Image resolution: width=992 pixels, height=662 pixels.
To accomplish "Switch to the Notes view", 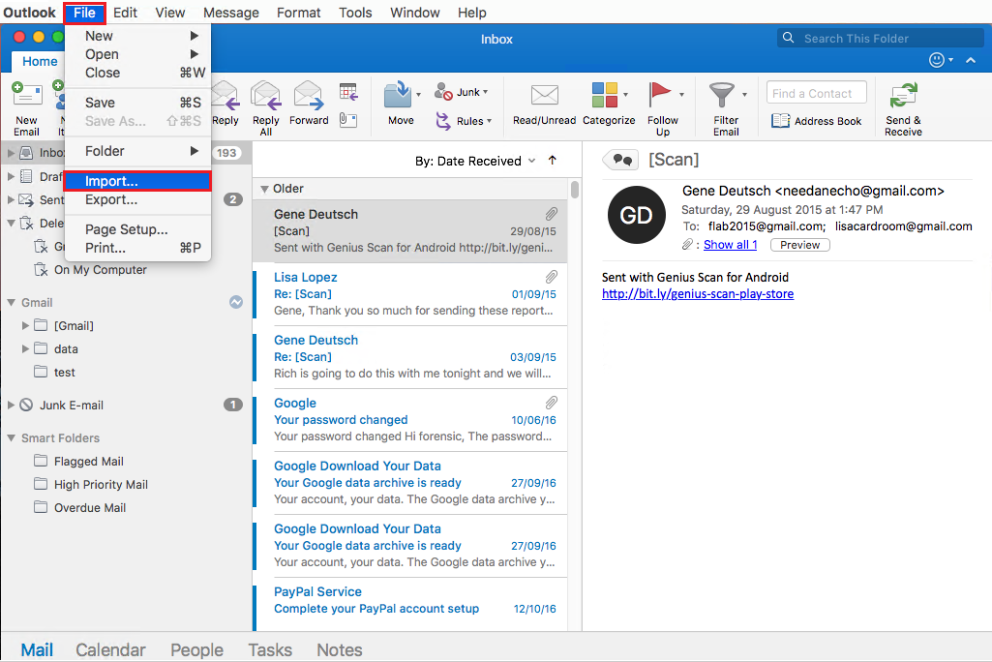I will click(340, 650).
